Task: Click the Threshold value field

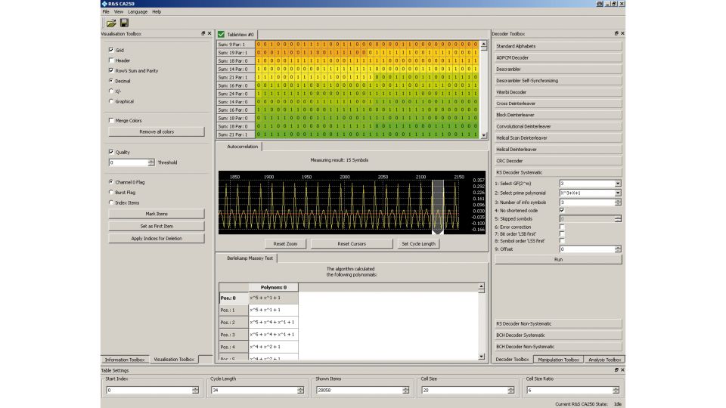Action: 128,162
